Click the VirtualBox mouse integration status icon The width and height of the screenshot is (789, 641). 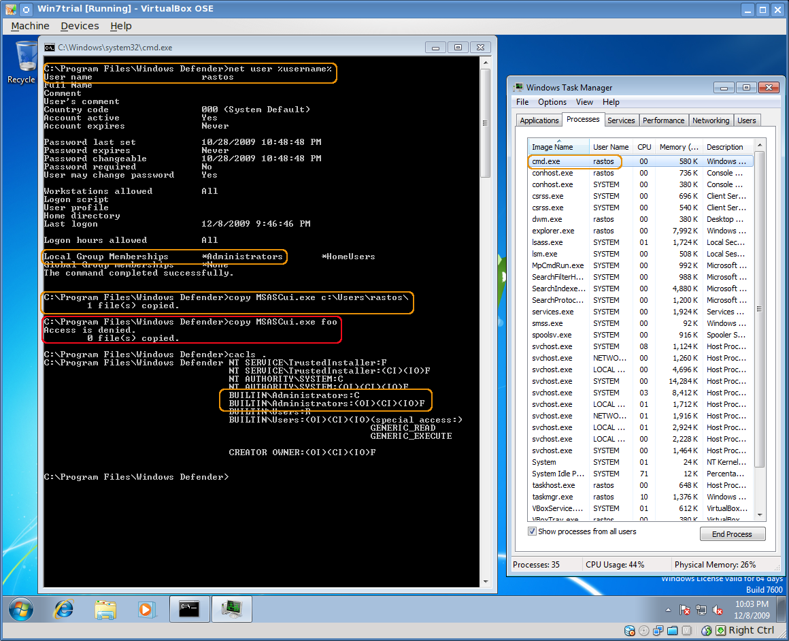[707, 630]
